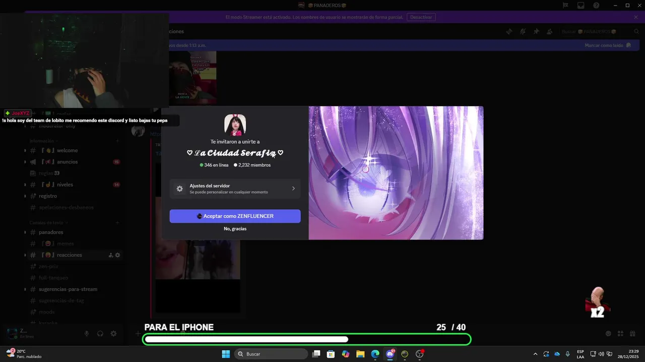Open weather widget showing 20°C
This screenshot has width=645, height=362.
24,354
